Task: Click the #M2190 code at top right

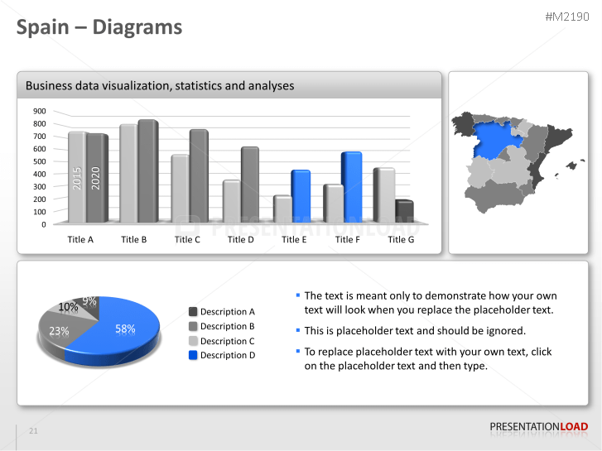Action: pyautogui.click(x=567, y=17)
